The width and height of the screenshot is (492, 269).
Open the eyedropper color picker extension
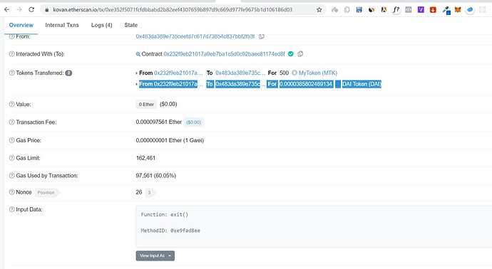click(x=446, y=10)
